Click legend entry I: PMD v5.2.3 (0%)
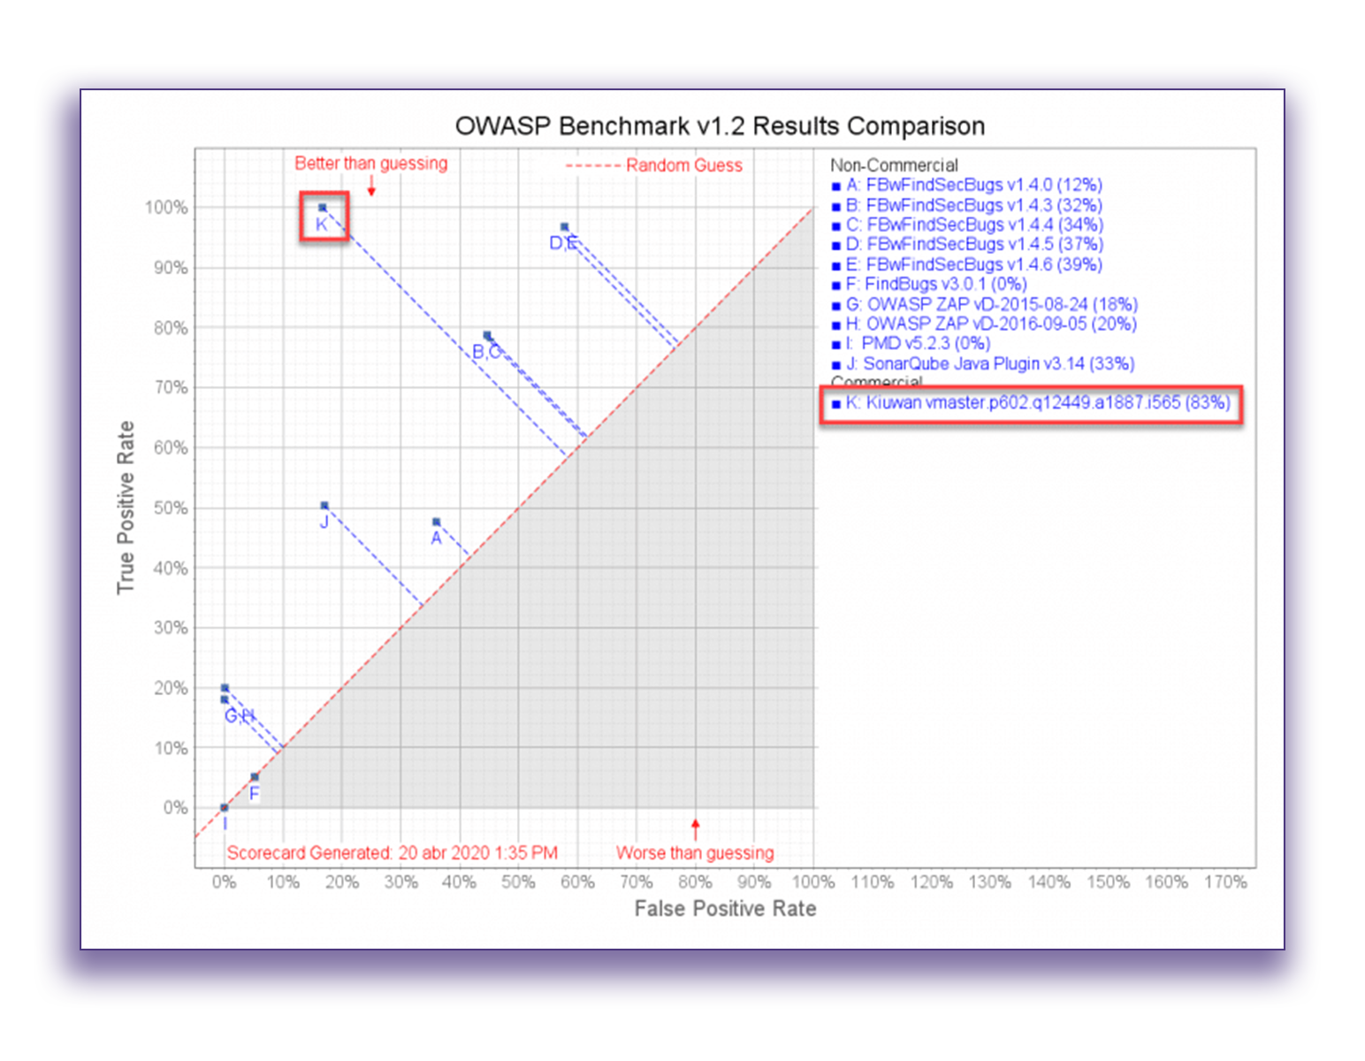This screenshot has width=1365, height=1061. (x=911, y=343)
